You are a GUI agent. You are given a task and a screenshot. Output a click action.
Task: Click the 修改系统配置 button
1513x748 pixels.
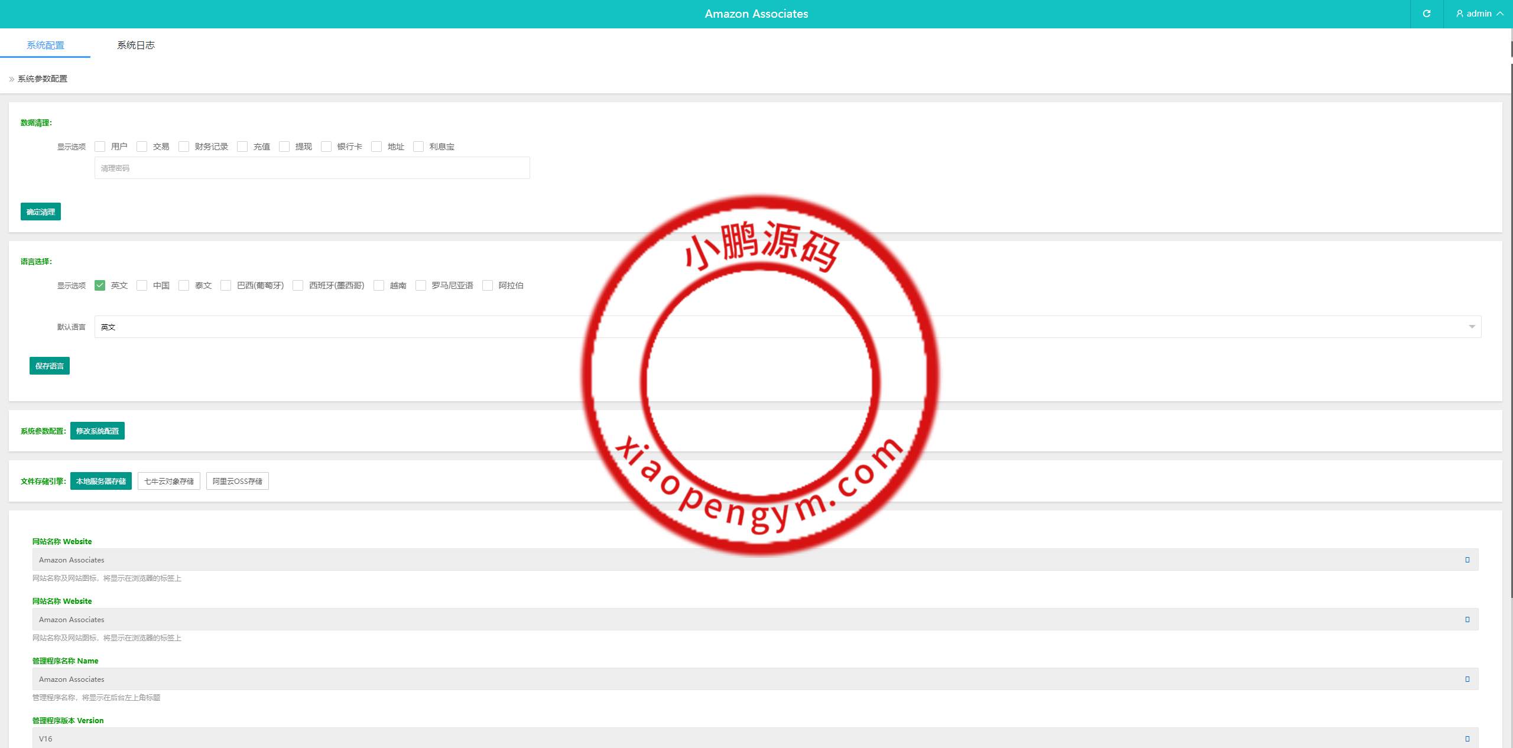(x=98, y=431)
